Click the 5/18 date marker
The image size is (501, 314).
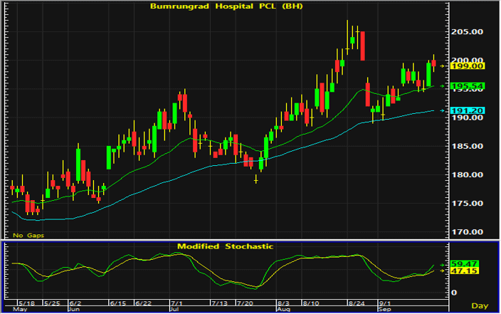pyautogui.click(x=26, y=303)
